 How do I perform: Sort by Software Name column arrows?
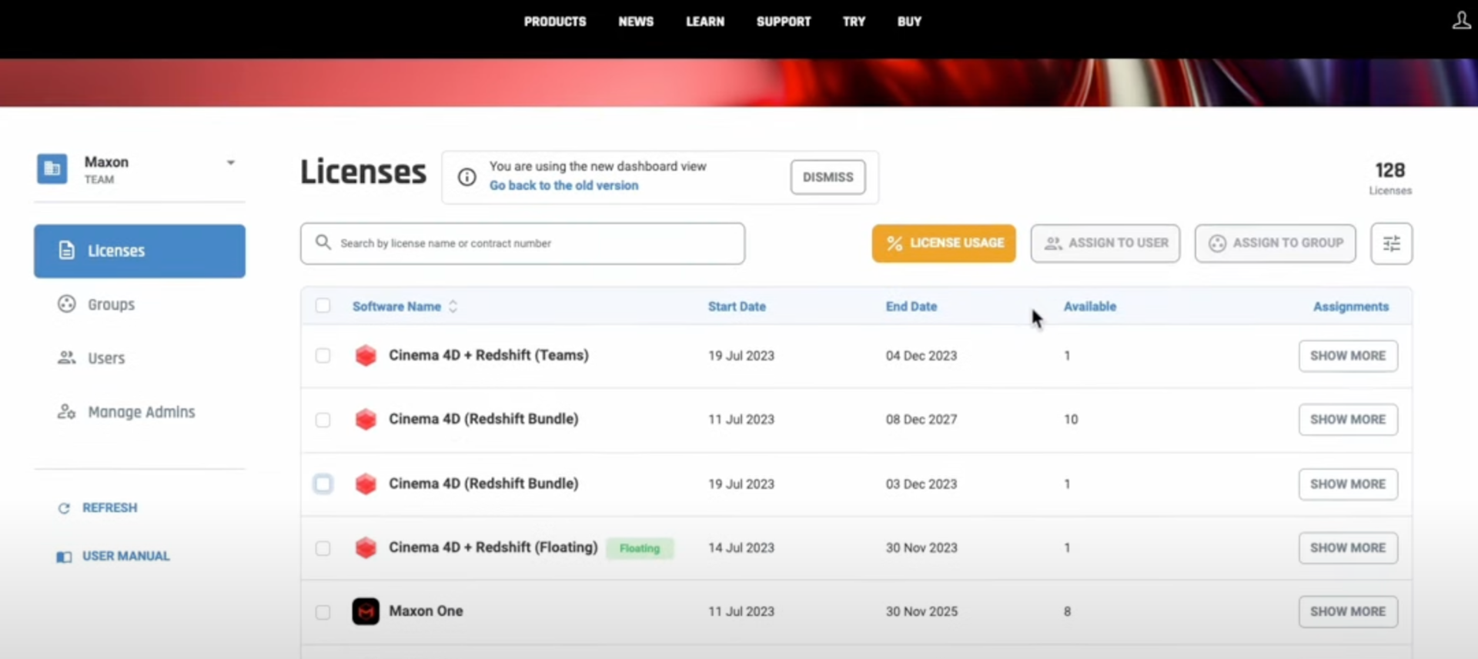(x=453, y=306)
